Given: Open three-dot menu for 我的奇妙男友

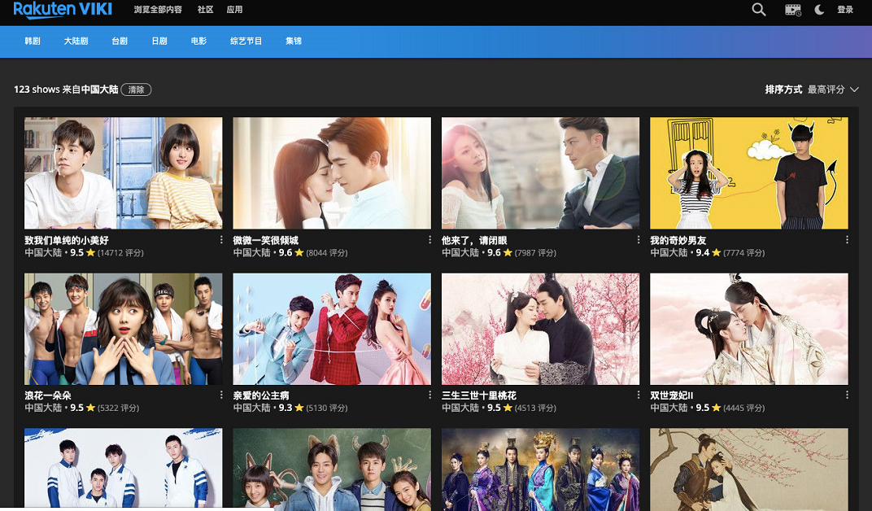Looking at the screenshot, I should point(847,240).
